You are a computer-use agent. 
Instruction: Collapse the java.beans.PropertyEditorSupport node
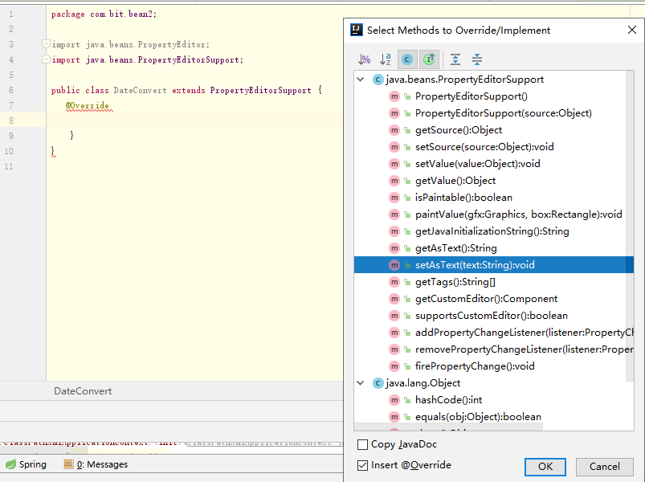click(x=361, y=80)
